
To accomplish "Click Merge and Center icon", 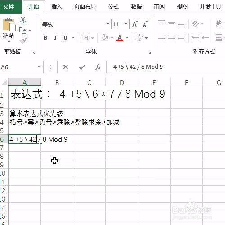I will pos(219,38).
